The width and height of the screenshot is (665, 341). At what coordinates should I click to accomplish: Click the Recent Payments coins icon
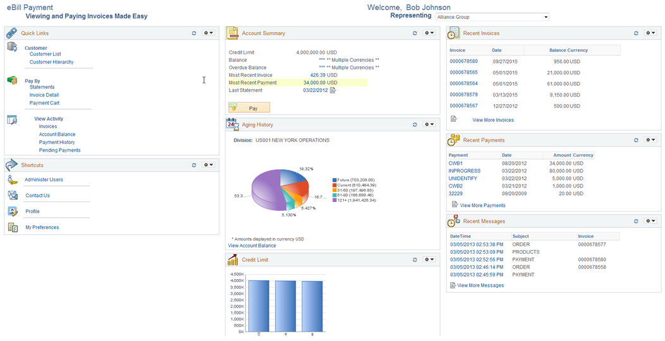pyautogui.click(x=455, y=140)
